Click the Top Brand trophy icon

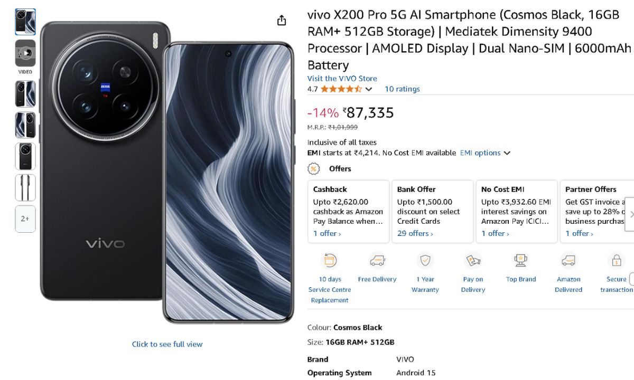click(x=521, y=261)
